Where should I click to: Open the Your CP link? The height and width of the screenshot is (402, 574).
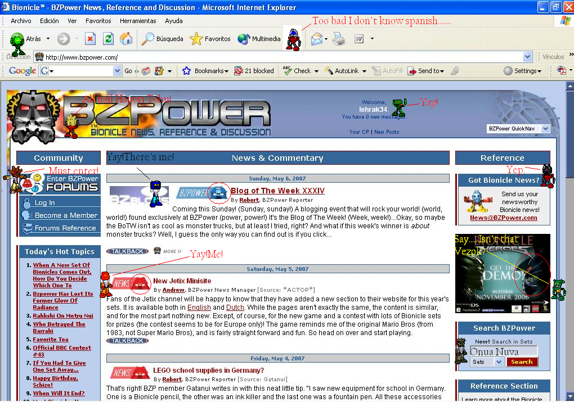359,132
